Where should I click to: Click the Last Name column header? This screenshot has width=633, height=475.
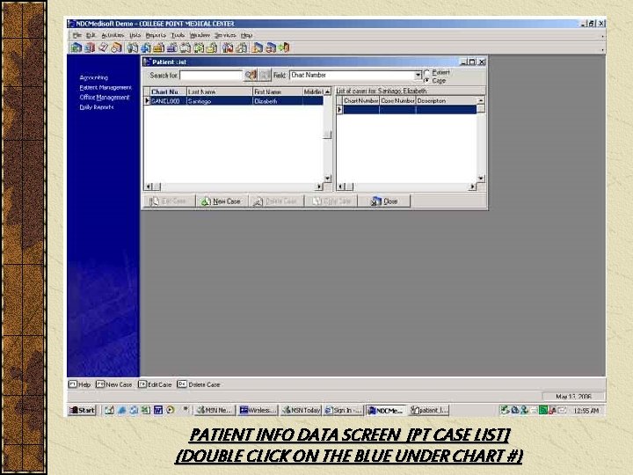pyautogui.click(x=219, y=91)
